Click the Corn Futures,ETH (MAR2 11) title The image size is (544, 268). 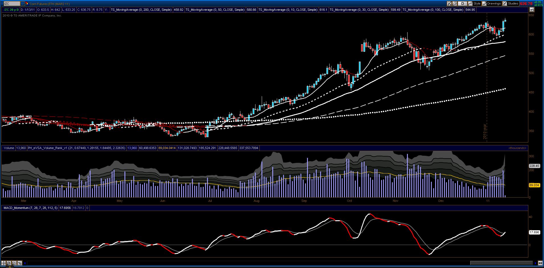[x=50, y=4]
